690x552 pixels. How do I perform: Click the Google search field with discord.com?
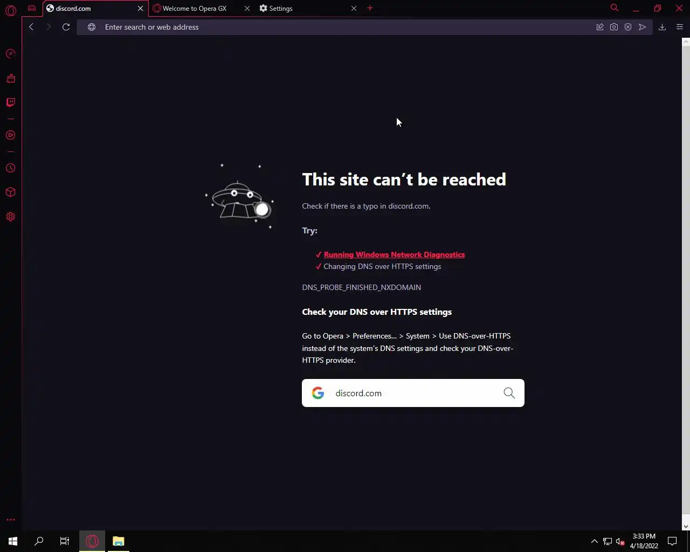[x=413, y=393]
